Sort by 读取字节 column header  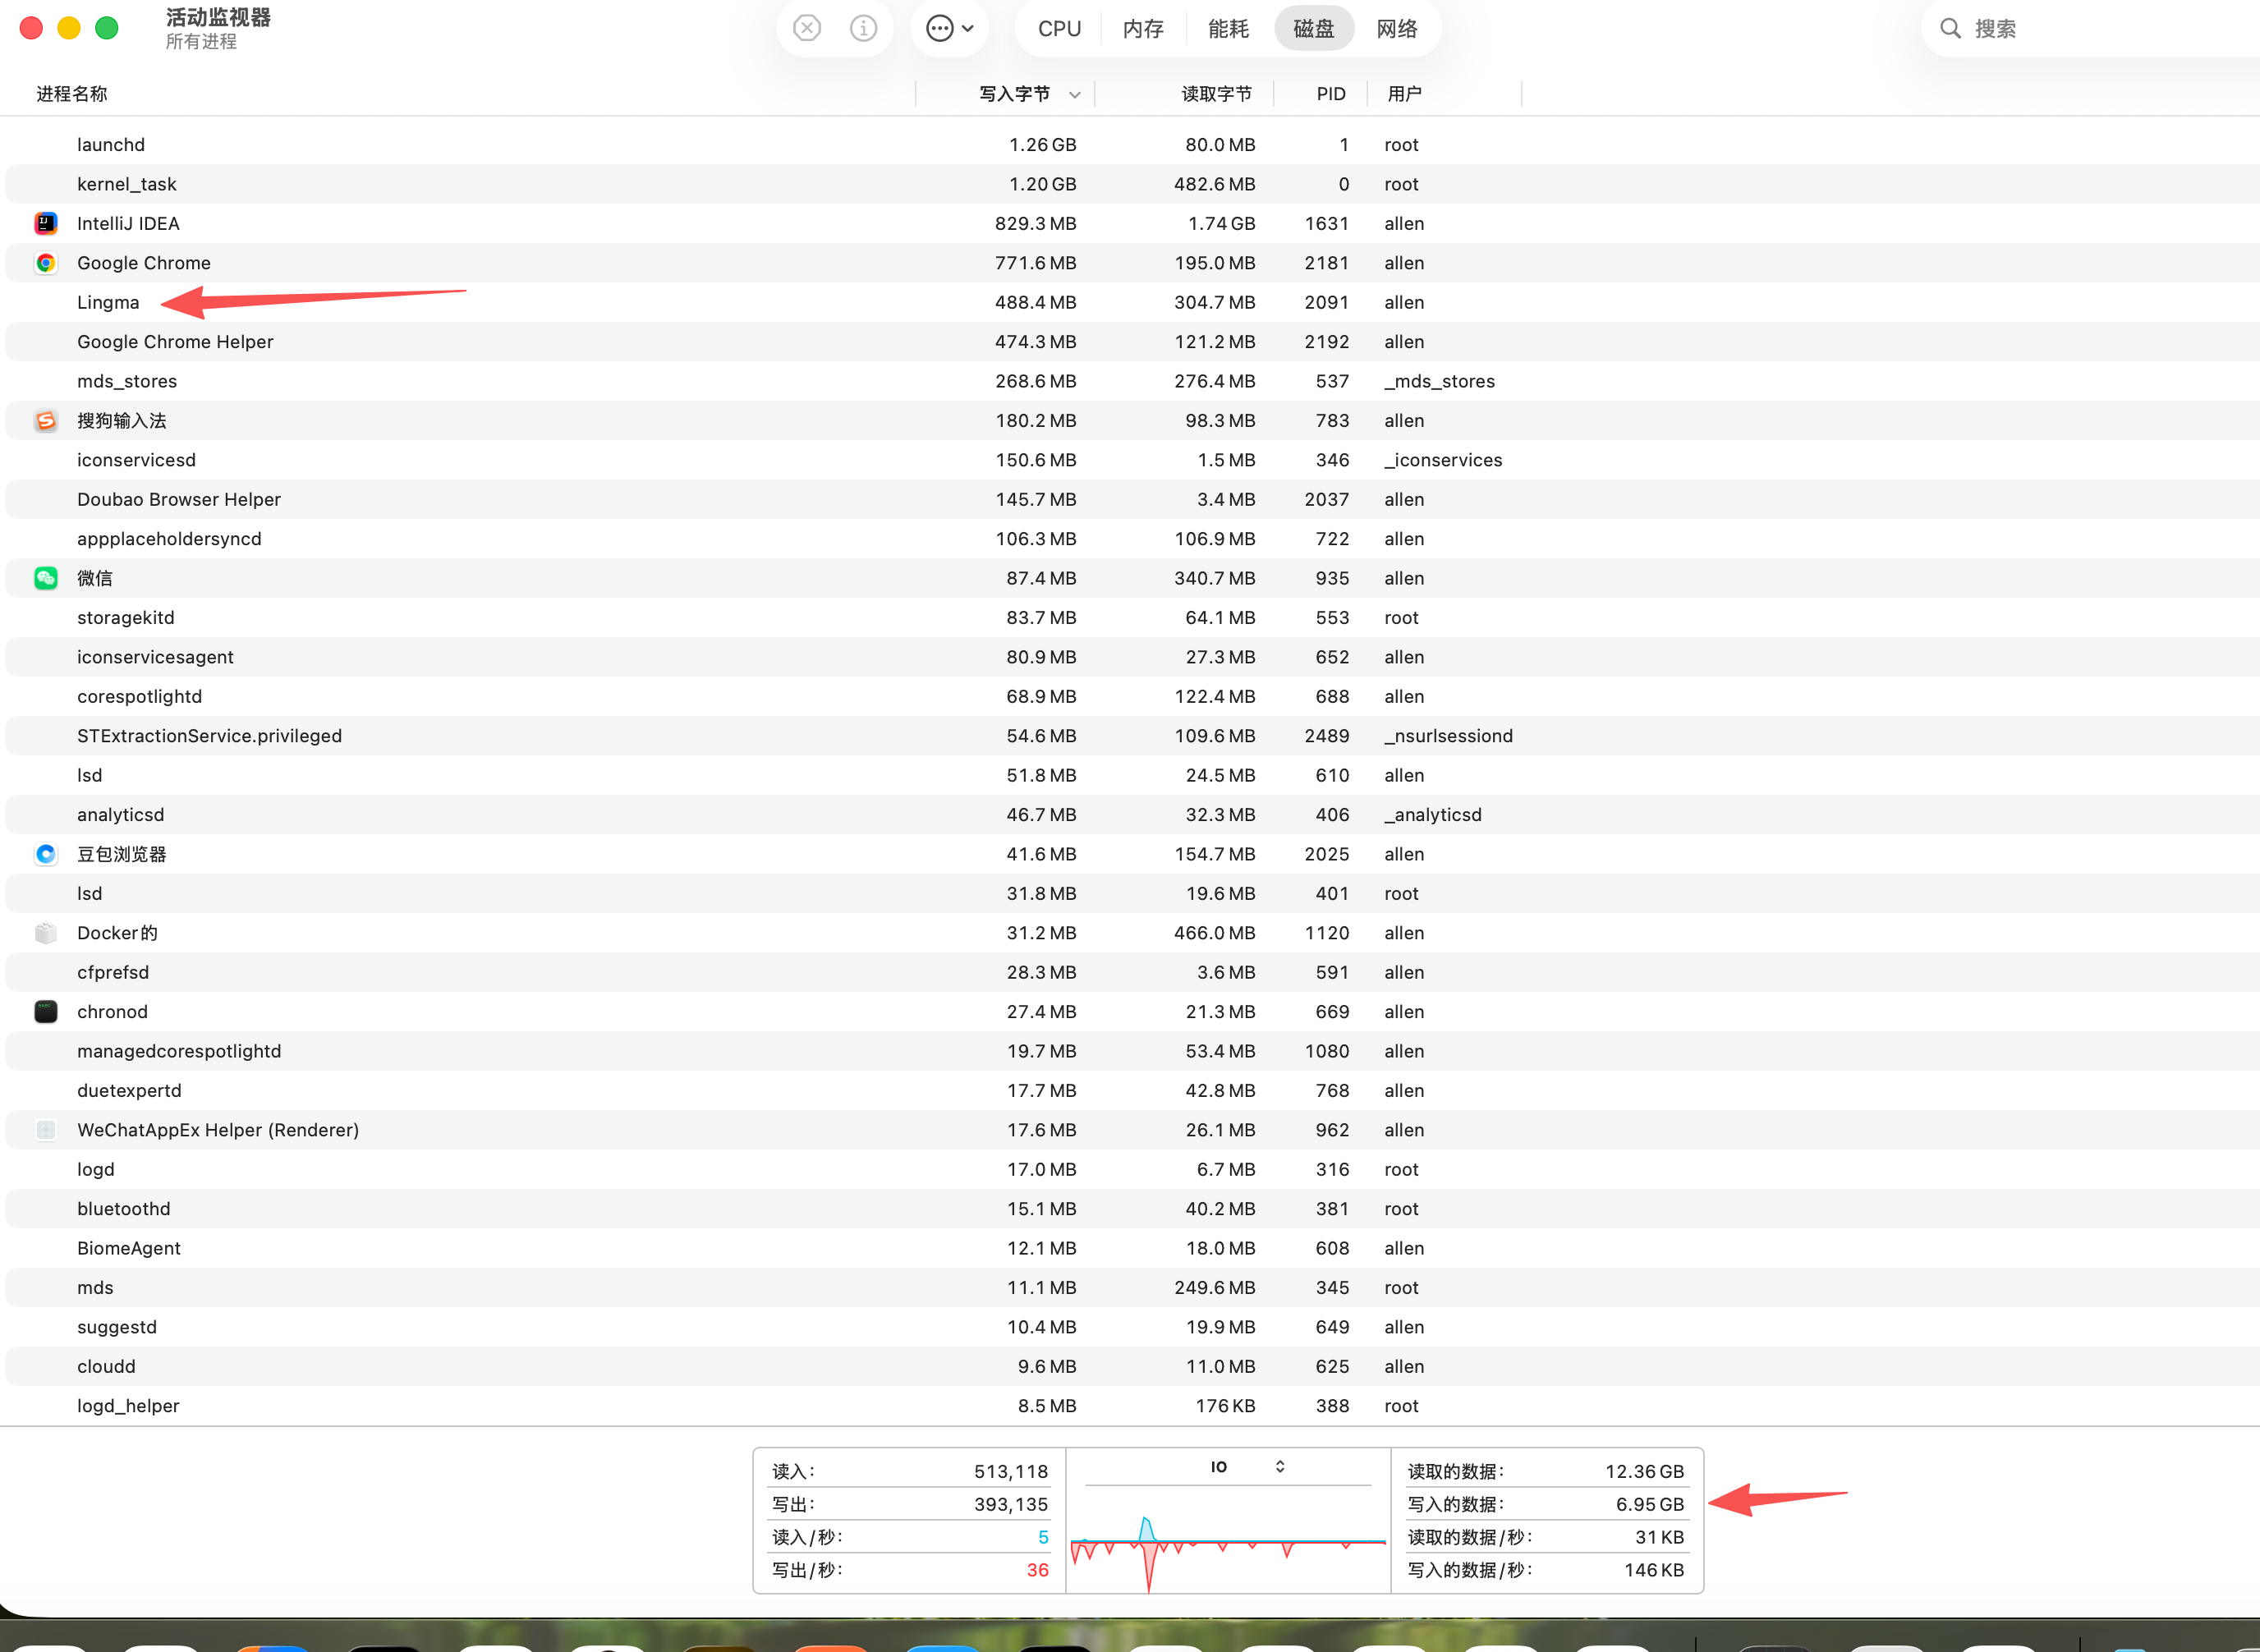[1216, 94]
